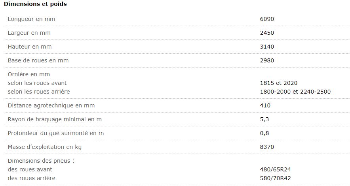This screenshot has height=186, width=350.
Task: Click the "Ornière en mm" label
Action: point(29,74)
